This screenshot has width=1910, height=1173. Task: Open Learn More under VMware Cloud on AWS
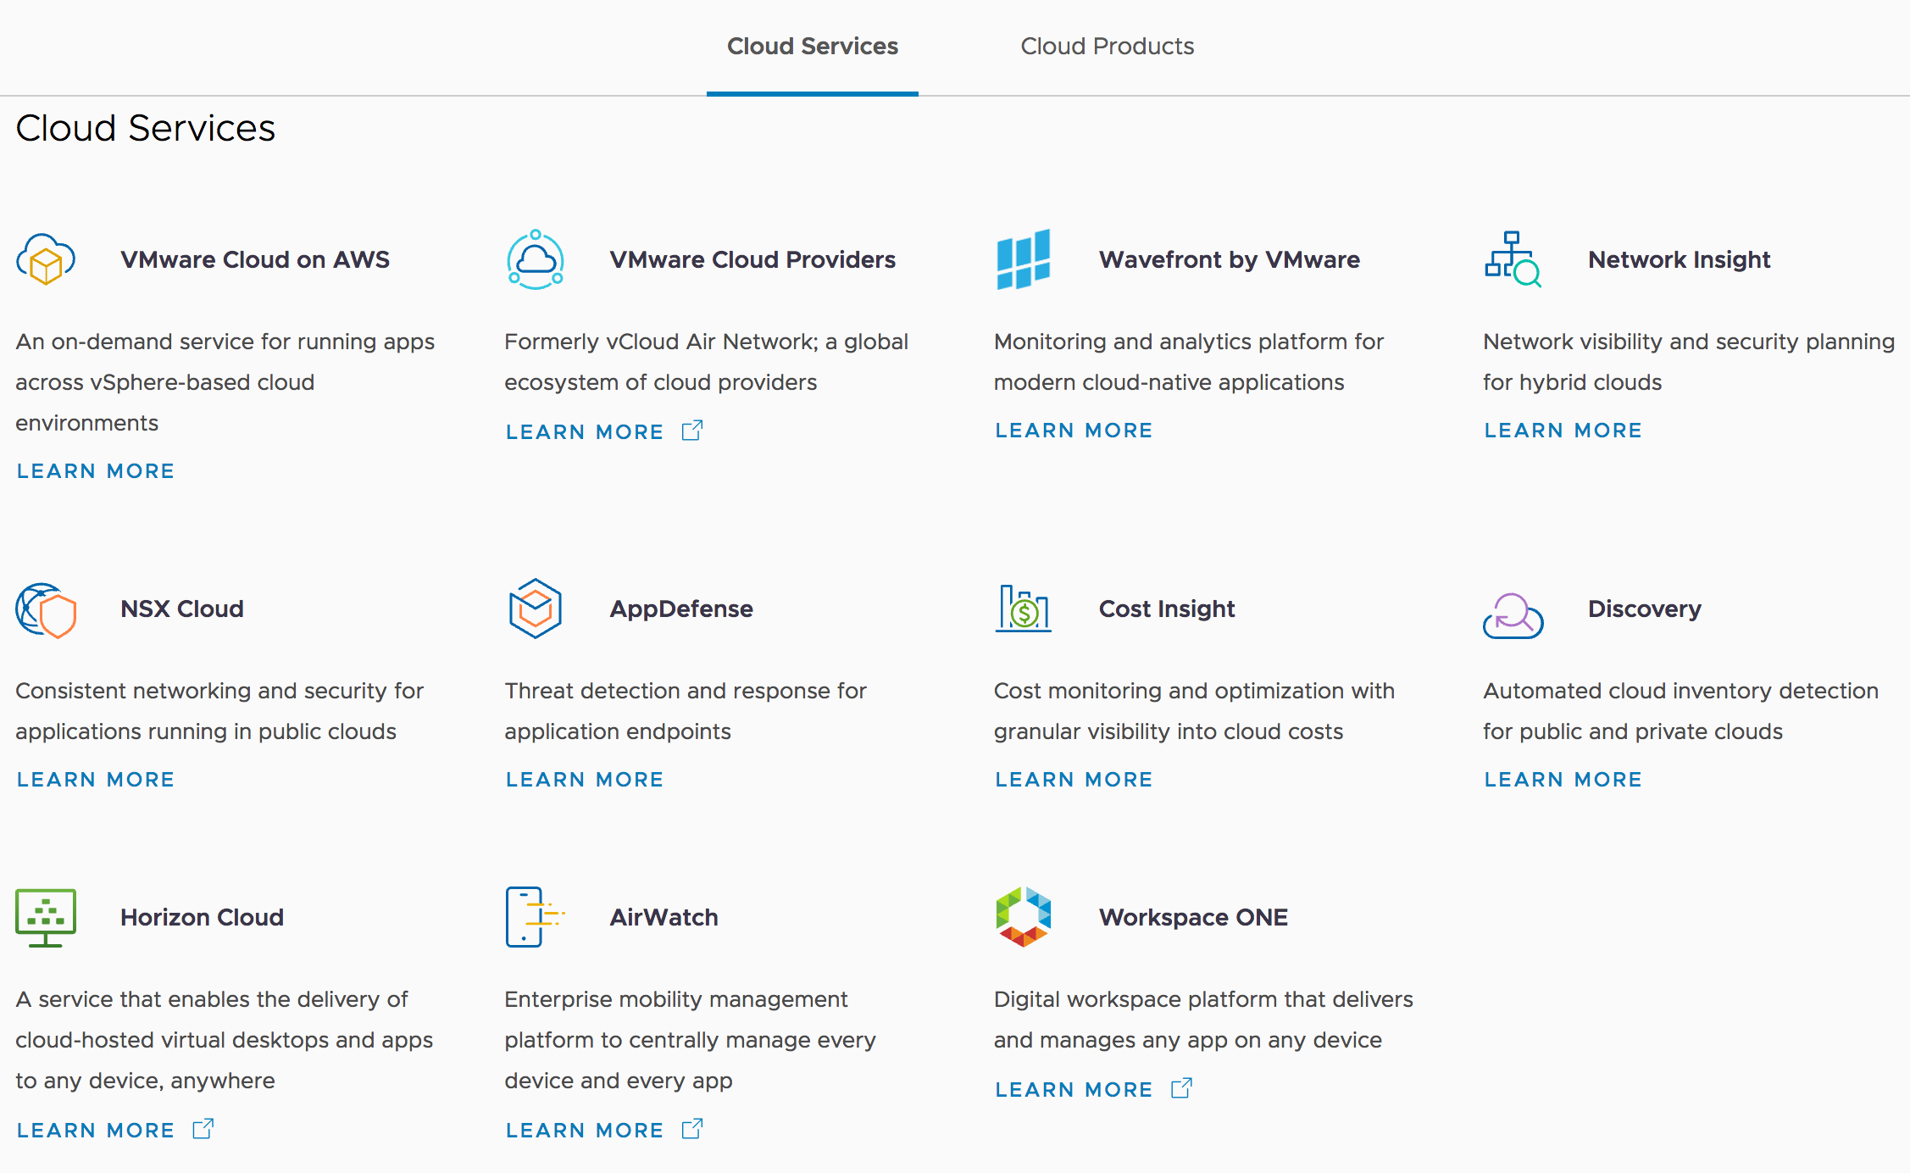click(96, 471)
